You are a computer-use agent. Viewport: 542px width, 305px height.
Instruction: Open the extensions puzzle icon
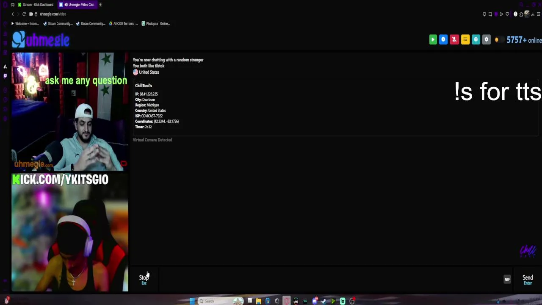(521, 14)
